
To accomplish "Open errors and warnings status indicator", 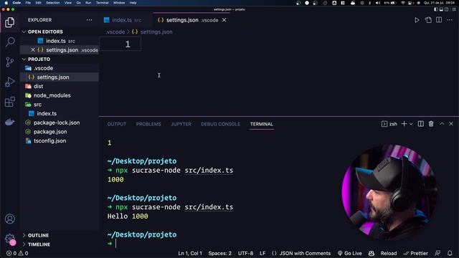I will click(17, 253).
